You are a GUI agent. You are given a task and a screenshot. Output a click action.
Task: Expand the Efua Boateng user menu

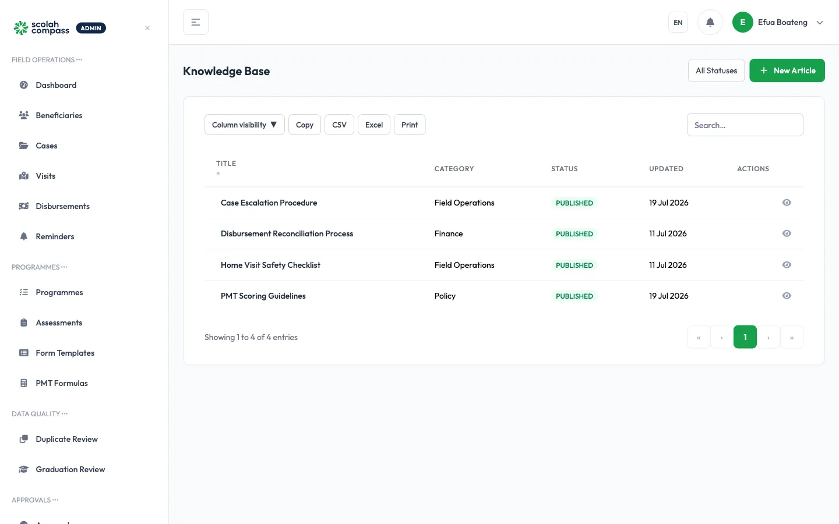tap(778, 22)
